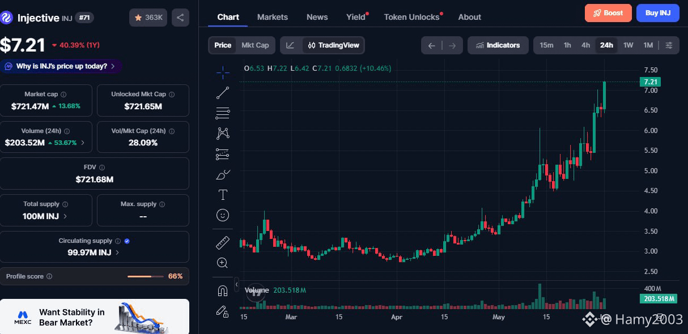Click the undo arrow on chart toolbar
Screen dimensions: 688x334
432,45
